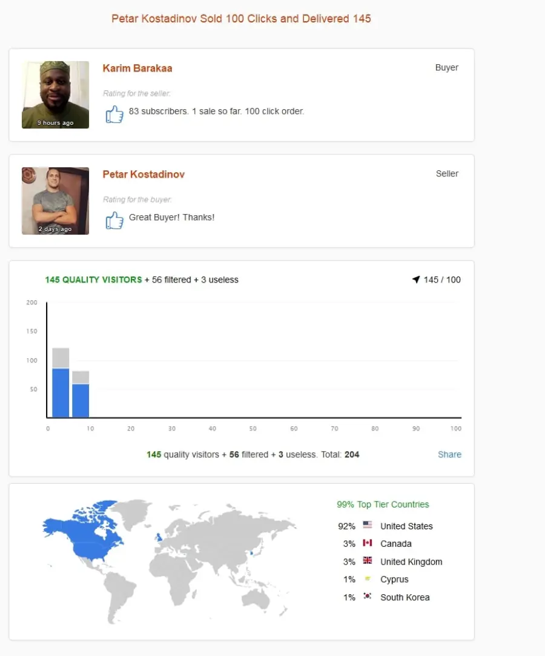The height and width of the screenshot is (656, 545).
Task: Click the 'Total: 204' summary text
Action: pos(340,454)
